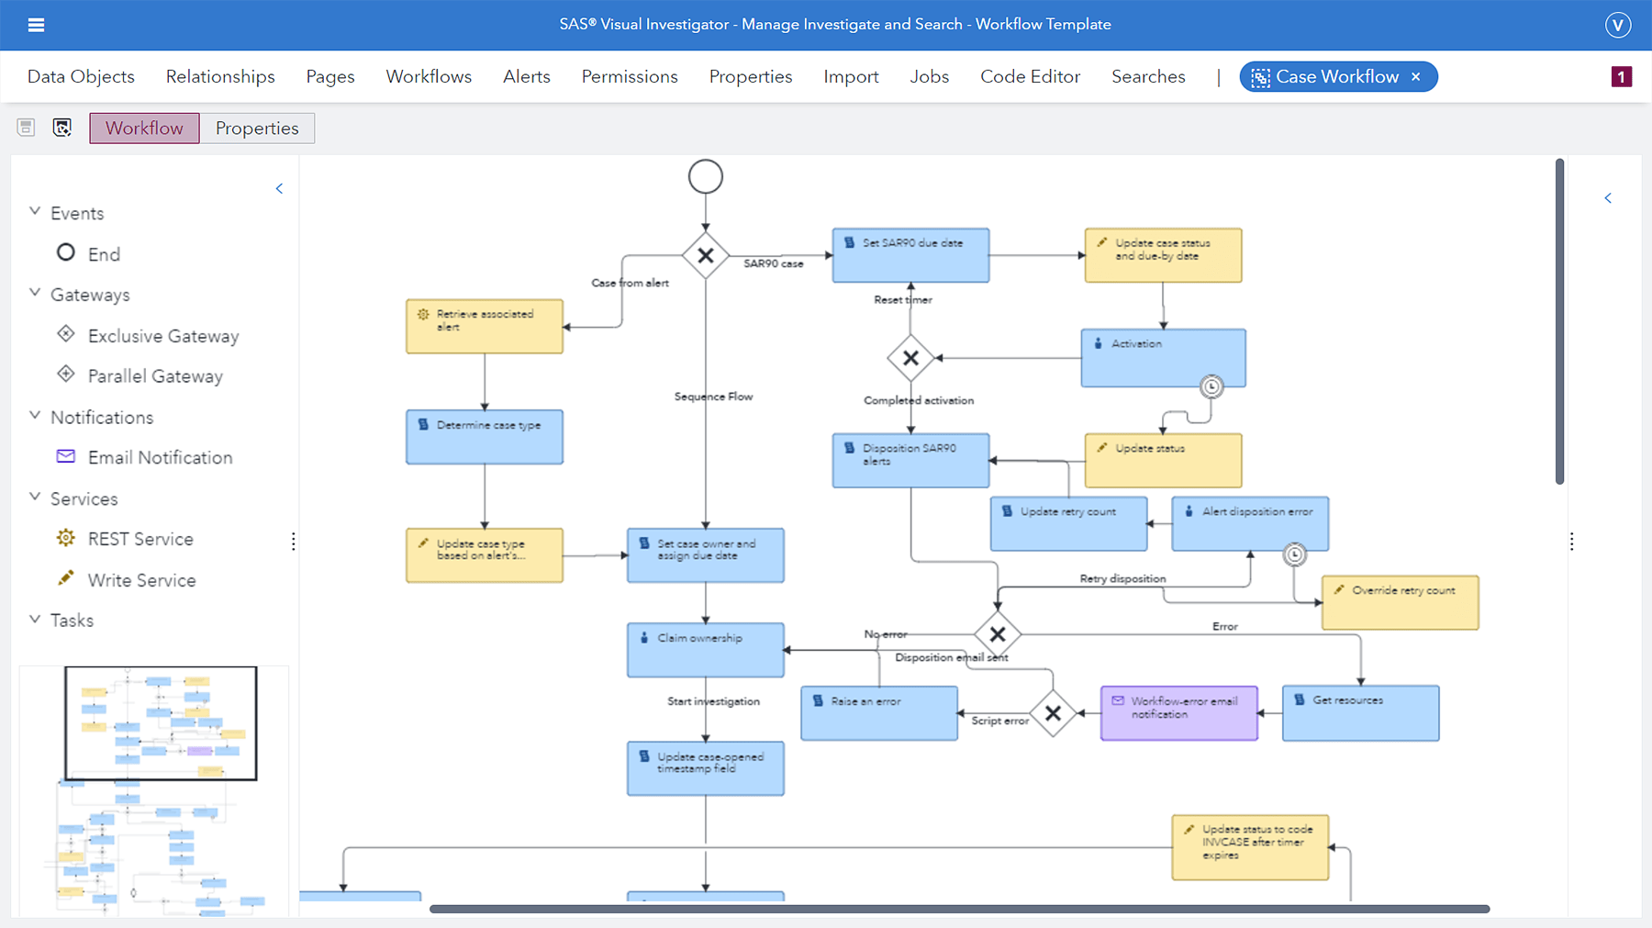
Task: Select the Exclusive Gateway diamond icon
Action: click(66, 334)
